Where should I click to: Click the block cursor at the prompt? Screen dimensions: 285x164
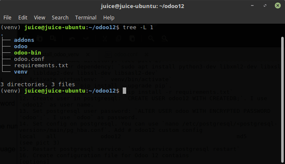pos(124,90)
